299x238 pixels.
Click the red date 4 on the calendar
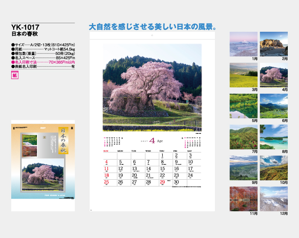107,162
